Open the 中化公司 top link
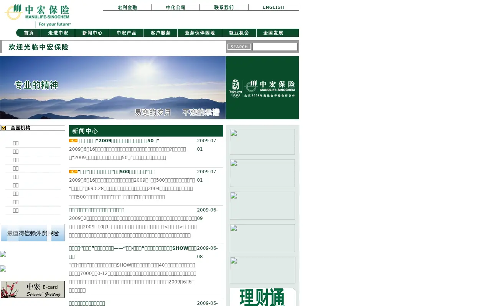This screenshot has width=491, height=306. pos(175,7)
